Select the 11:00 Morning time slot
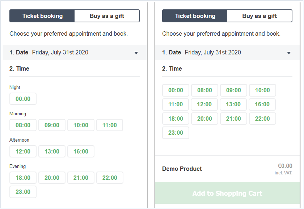 [x=110, y=125]
